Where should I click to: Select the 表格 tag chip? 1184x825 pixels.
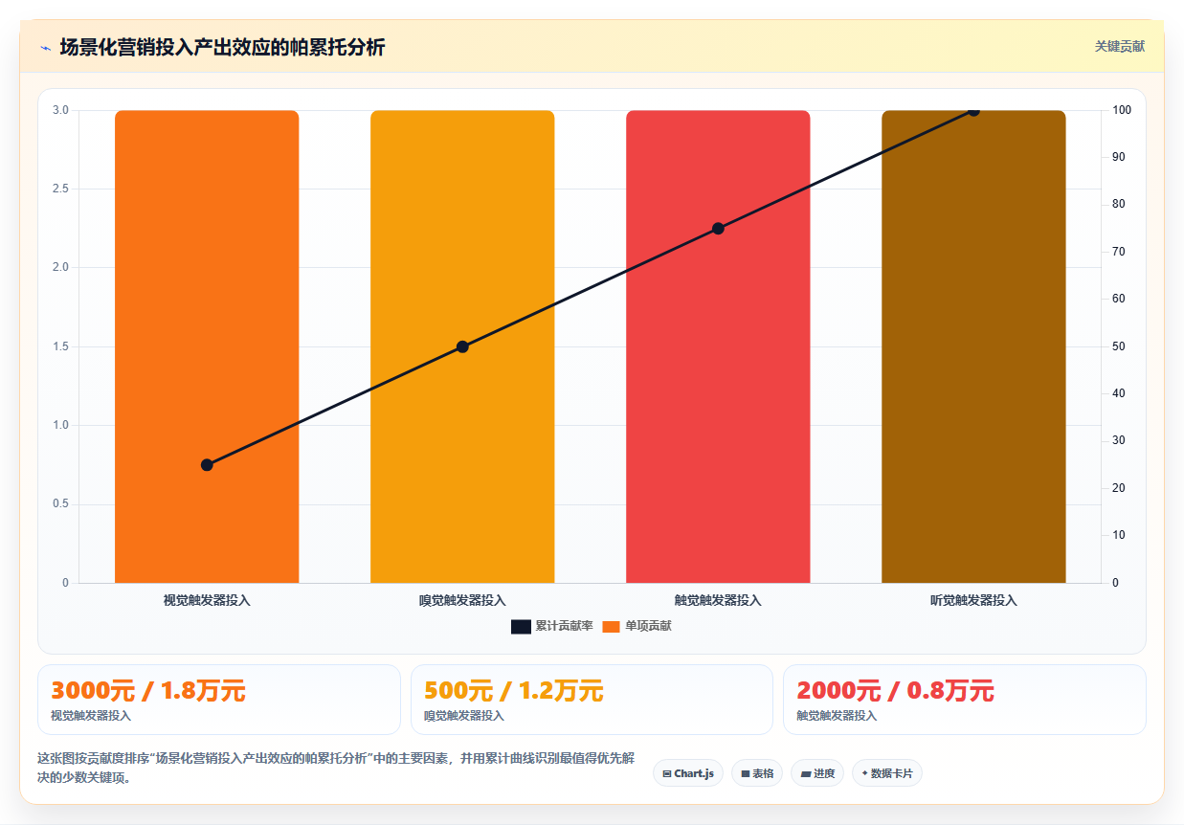point(757,773)
